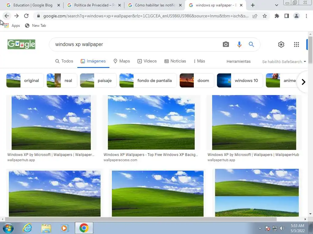Select the 'fondo de pantalla' chip
The height and width of the screenshot is (234, 313).
click(x=148, y=80)
